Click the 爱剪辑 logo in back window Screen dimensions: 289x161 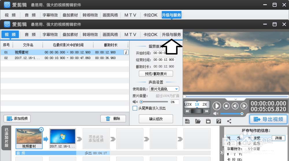(7, 5)
